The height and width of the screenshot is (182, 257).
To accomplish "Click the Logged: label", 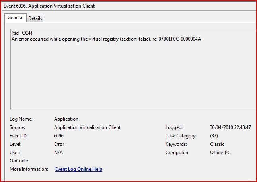I will [x=174, y=127].
